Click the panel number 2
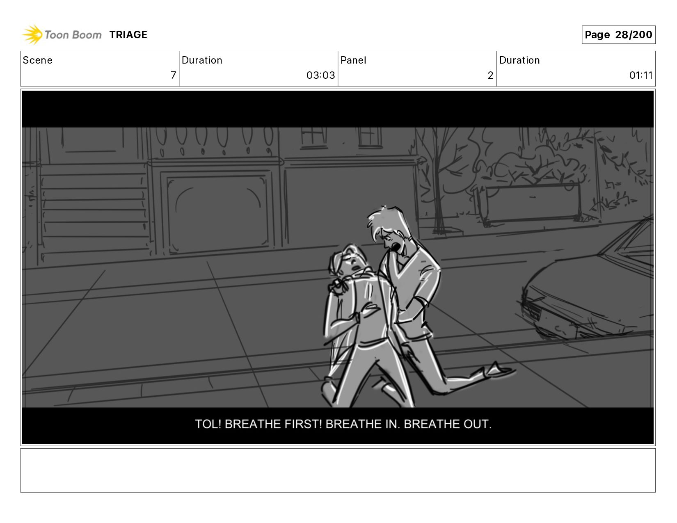677x523 pixels. pos(490,75)
